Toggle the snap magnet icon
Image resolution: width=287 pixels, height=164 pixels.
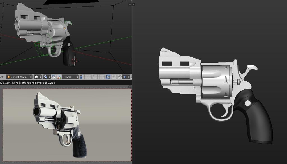coord(120,77)
